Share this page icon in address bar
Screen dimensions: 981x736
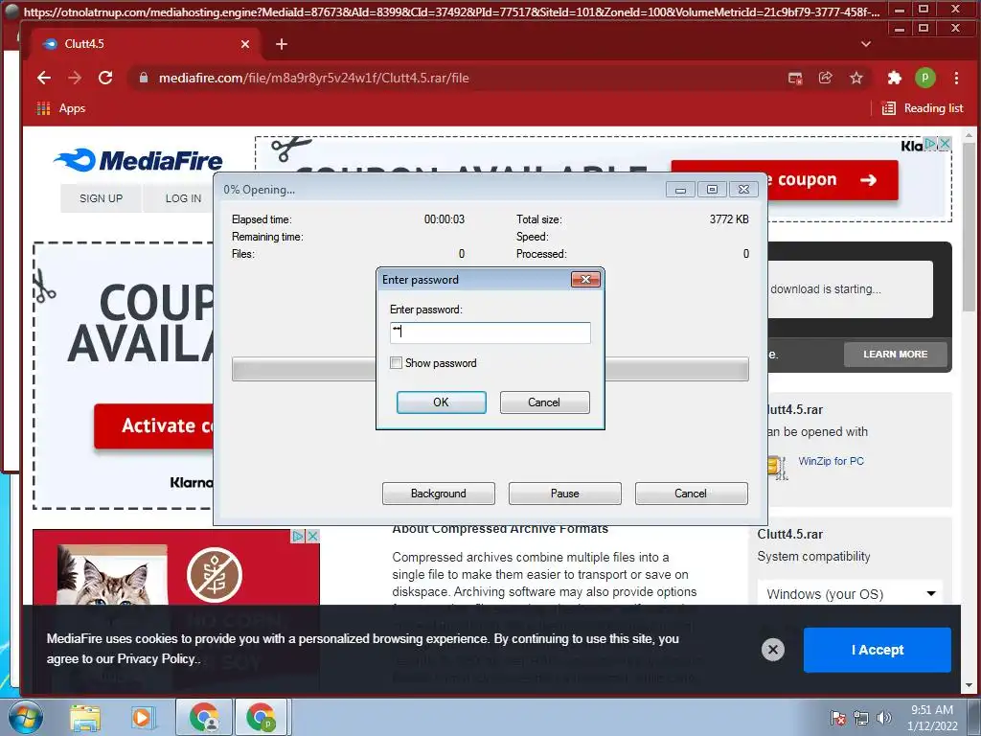[x=825, y=79]
